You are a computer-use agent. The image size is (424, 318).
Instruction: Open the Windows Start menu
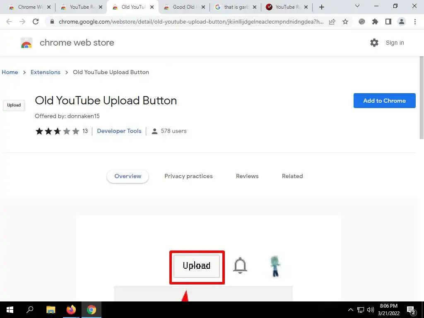point(10,310)
